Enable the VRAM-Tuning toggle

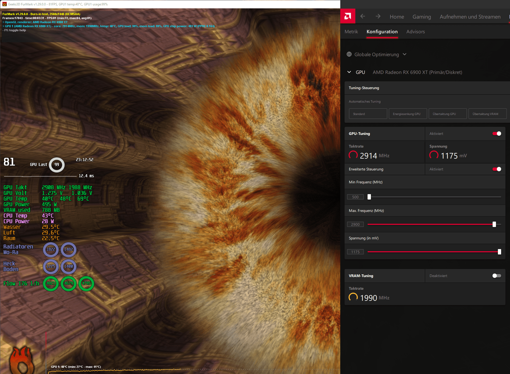(497, 276)
